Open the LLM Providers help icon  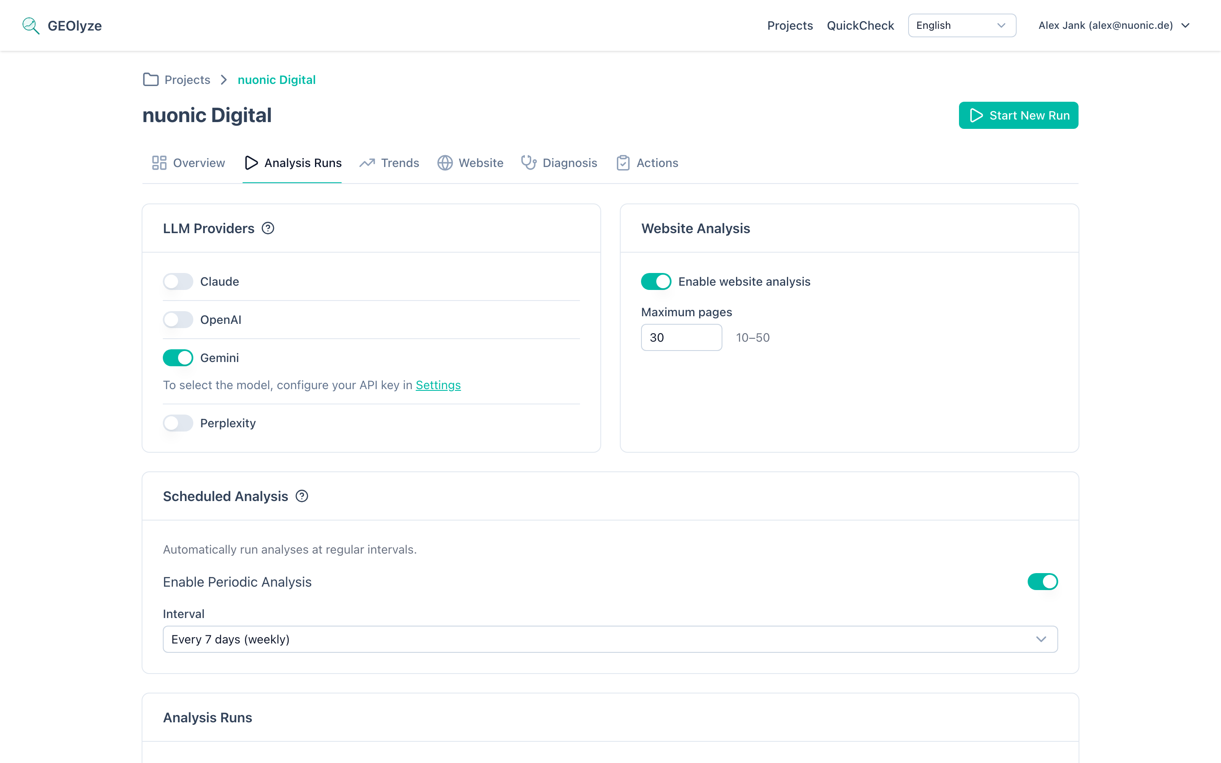[268, 228]
